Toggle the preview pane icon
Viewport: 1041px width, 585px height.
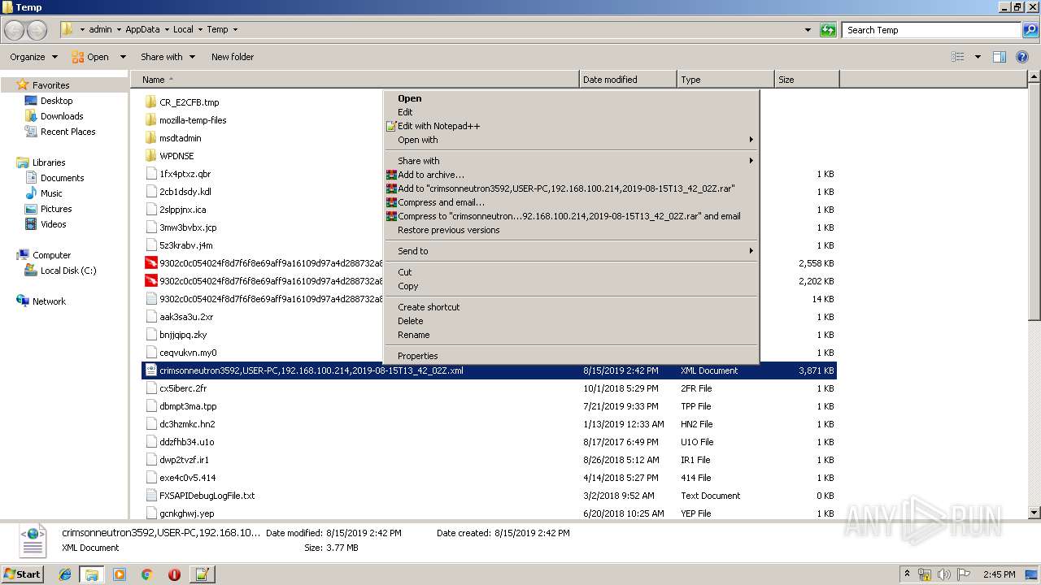coord(1000,57)
